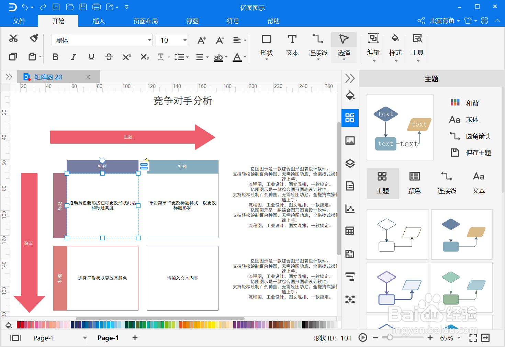Toggle superscript formatting

[x=127, y=57]
